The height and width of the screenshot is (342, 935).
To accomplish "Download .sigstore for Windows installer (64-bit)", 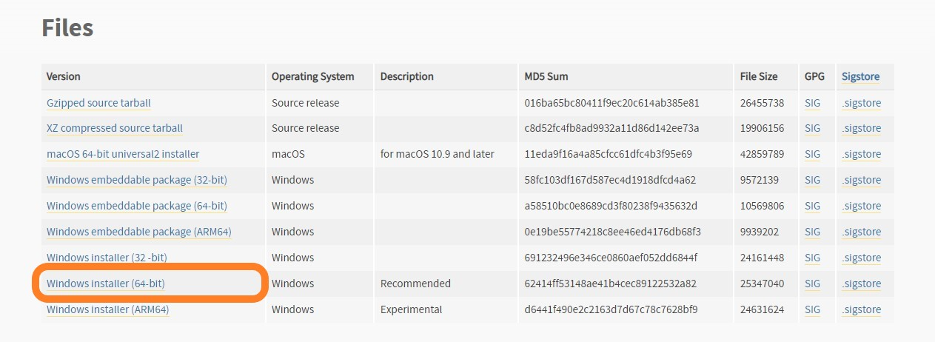I will (862, 284).
